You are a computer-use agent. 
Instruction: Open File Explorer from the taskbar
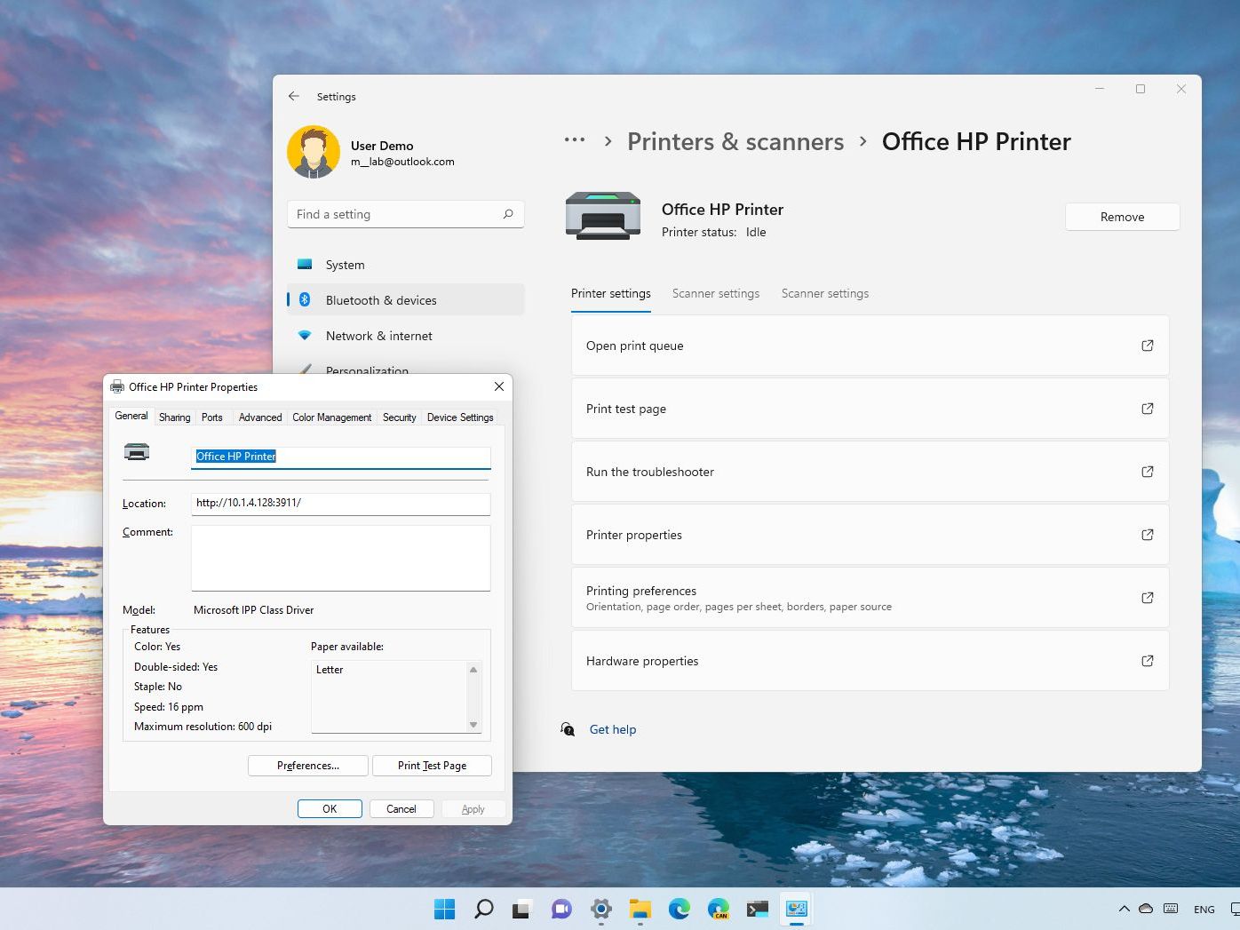click(x=640, y=909)
